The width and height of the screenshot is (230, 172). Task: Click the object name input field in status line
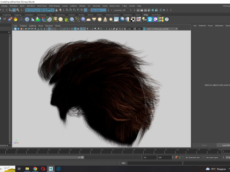(x=98, y=10)
